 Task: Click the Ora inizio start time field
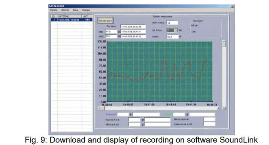(x=133, y=27)
